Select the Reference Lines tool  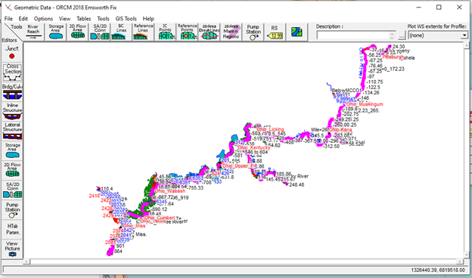click(143, 32)
